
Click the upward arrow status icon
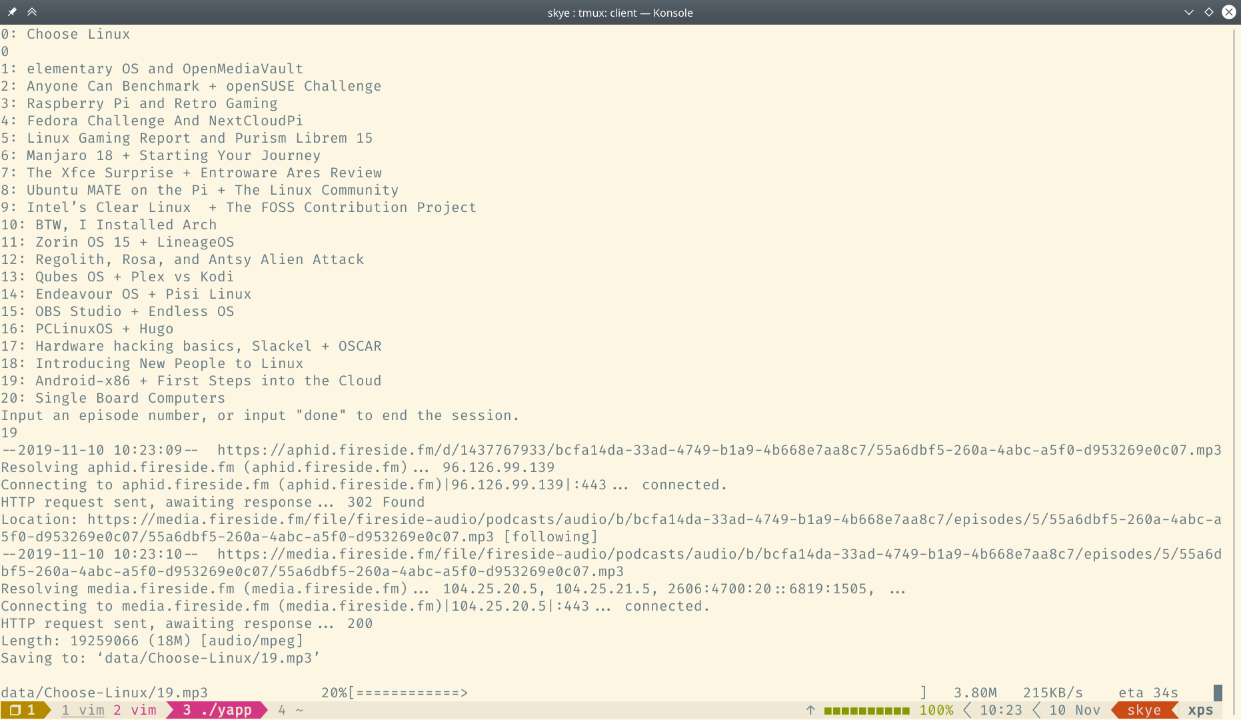tap(810, 710)
